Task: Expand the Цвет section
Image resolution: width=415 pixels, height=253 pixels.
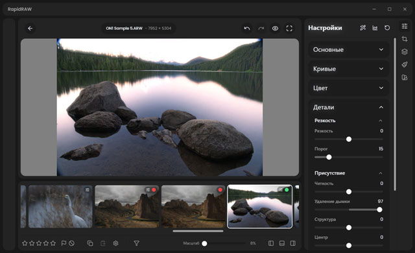Action: coord(349,88)
